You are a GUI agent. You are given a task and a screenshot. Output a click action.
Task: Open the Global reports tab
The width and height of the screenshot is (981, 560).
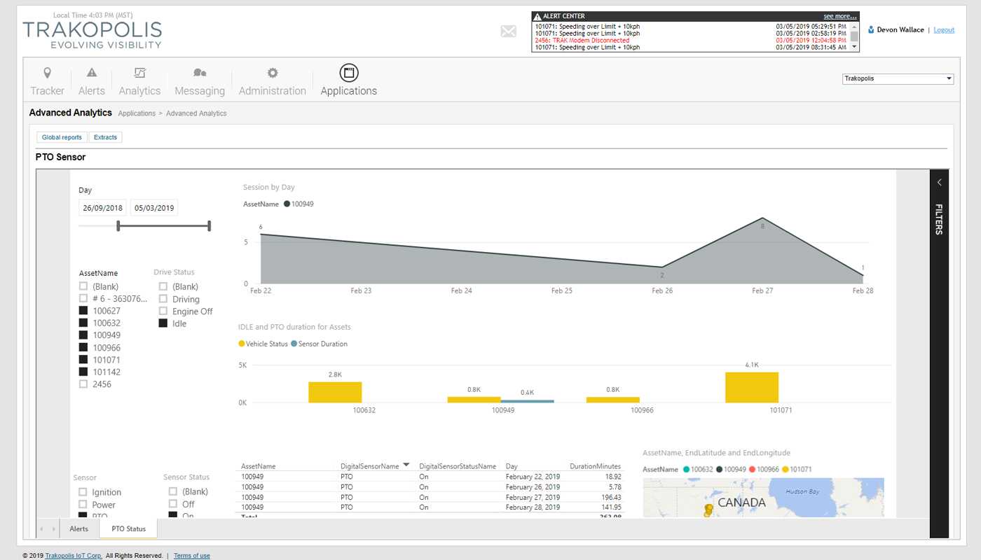pos(62,137)
